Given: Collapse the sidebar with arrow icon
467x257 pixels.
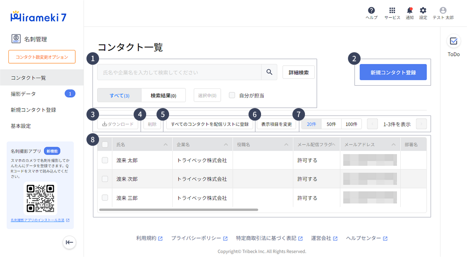Looking at the screenshot, I should click(69, 243).
